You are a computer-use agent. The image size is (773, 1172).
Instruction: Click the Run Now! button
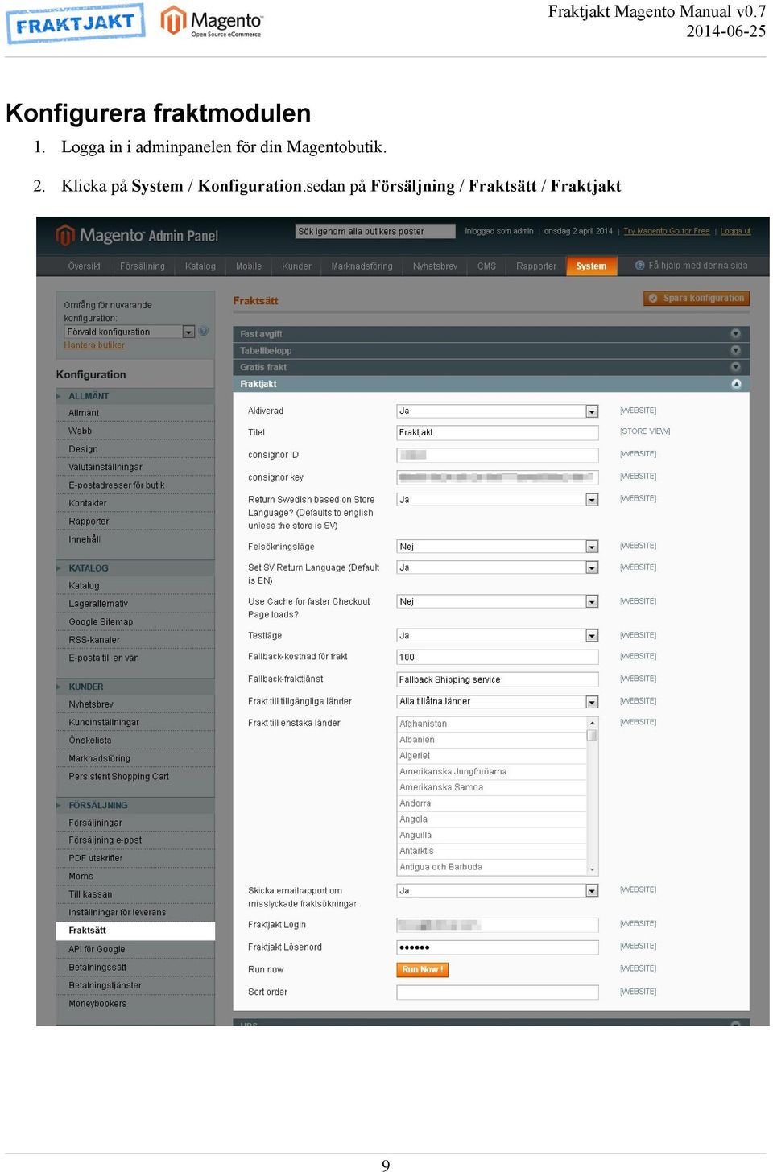pos(422,970)
